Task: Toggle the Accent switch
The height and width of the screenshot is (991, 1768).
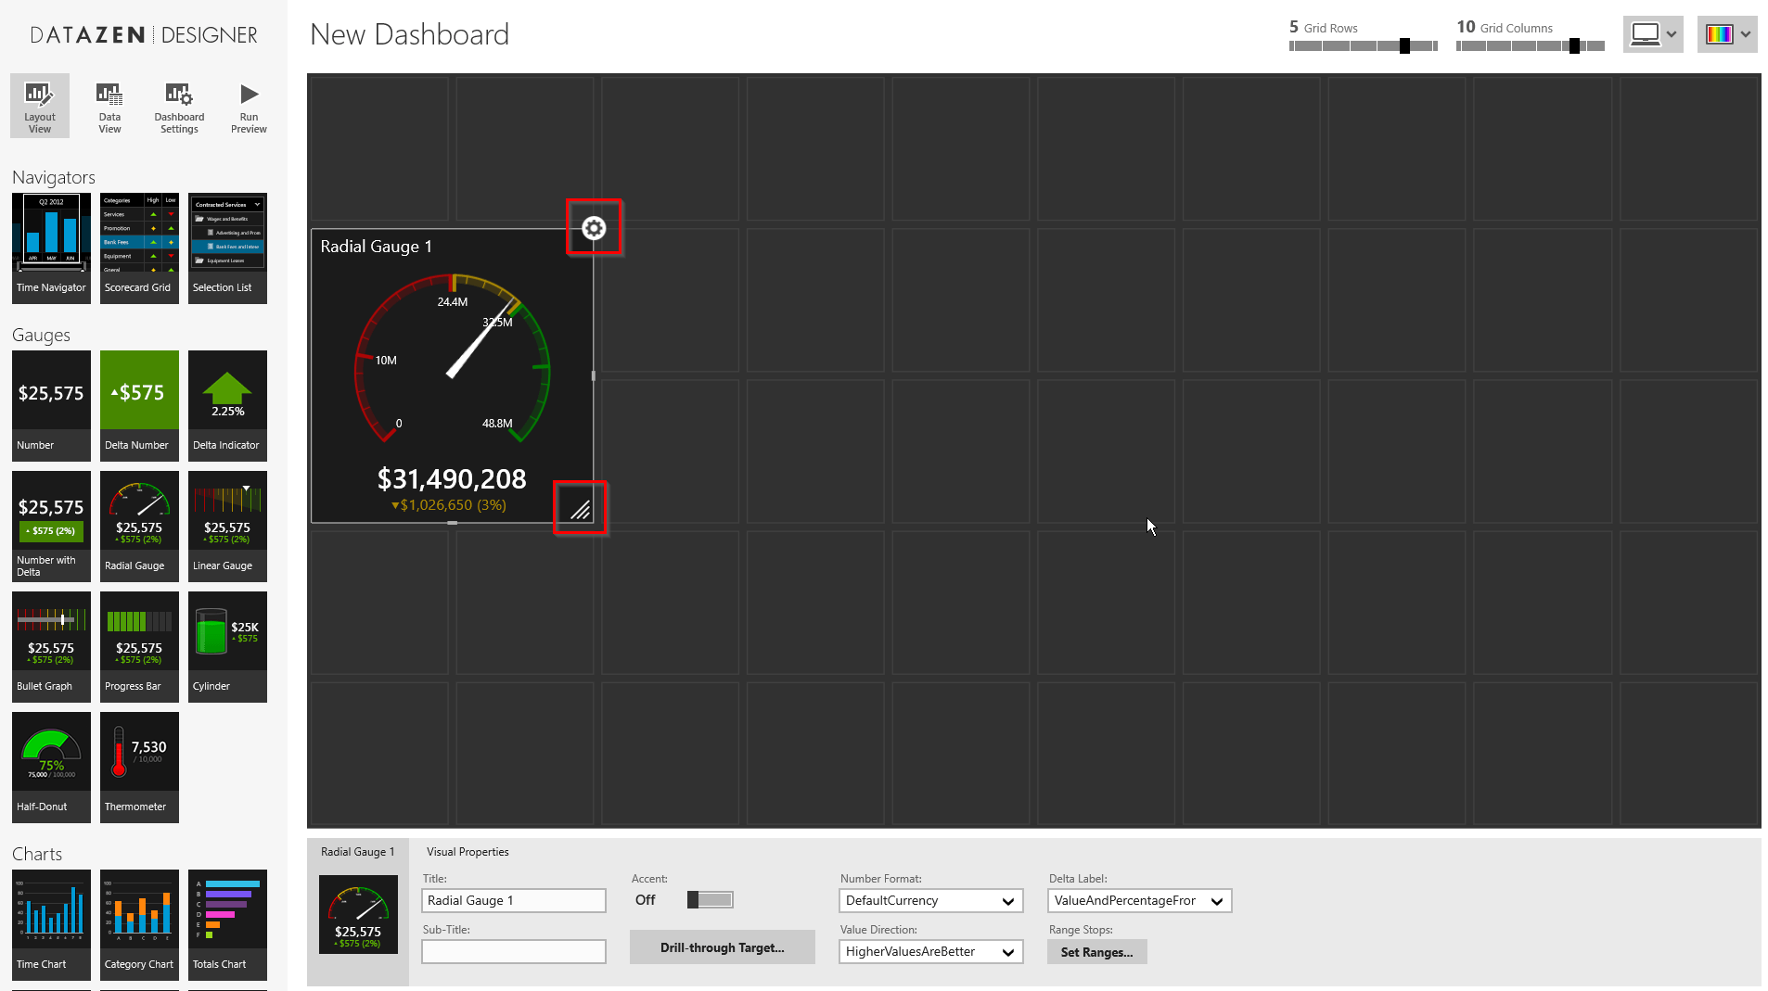Action: click(710, 900)
